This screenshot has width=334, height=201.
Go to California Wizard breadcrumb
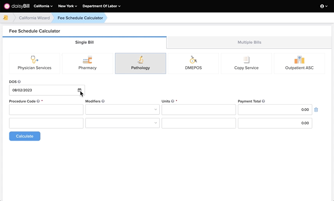click(x=34, y=18)
